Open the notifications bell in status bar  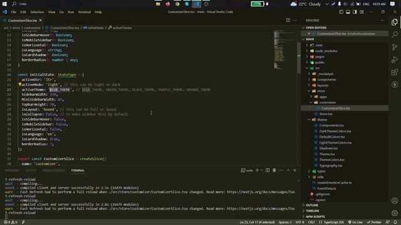(x=395, y=222)
